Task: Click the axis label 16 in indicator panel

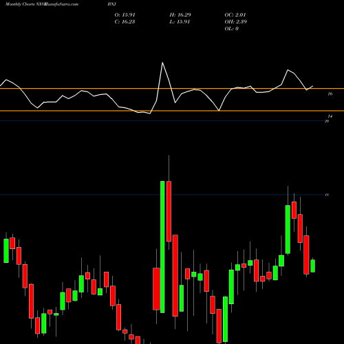Action: (330, 94)
